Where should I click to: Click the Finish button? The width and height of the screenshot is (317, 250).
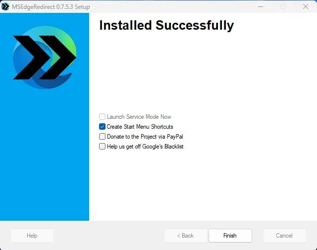(230, 236)
